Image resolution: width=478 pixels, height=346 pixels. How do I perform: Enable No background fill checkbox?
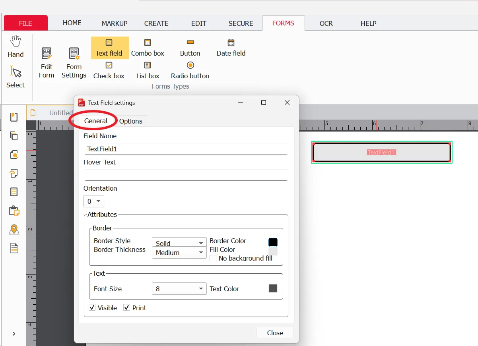(213, 258)
